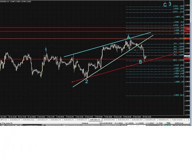Click the H: 1.30656 high price value
This screenshot has width=193, height=158.
pos(130,123)
